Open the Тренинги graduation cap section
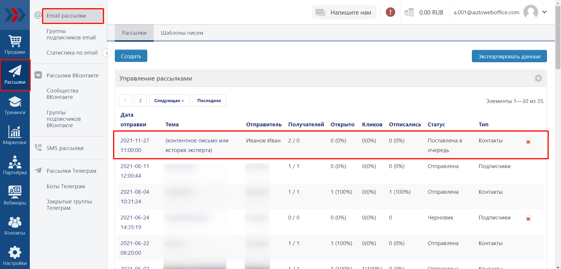This screenshot has width=561, height=269. tap(15, 105)
